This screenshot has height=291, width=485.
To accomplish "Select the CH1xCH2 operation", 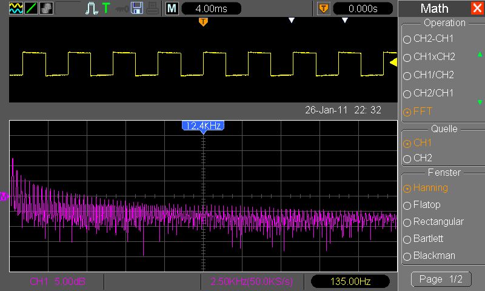I will coord(429,57).
